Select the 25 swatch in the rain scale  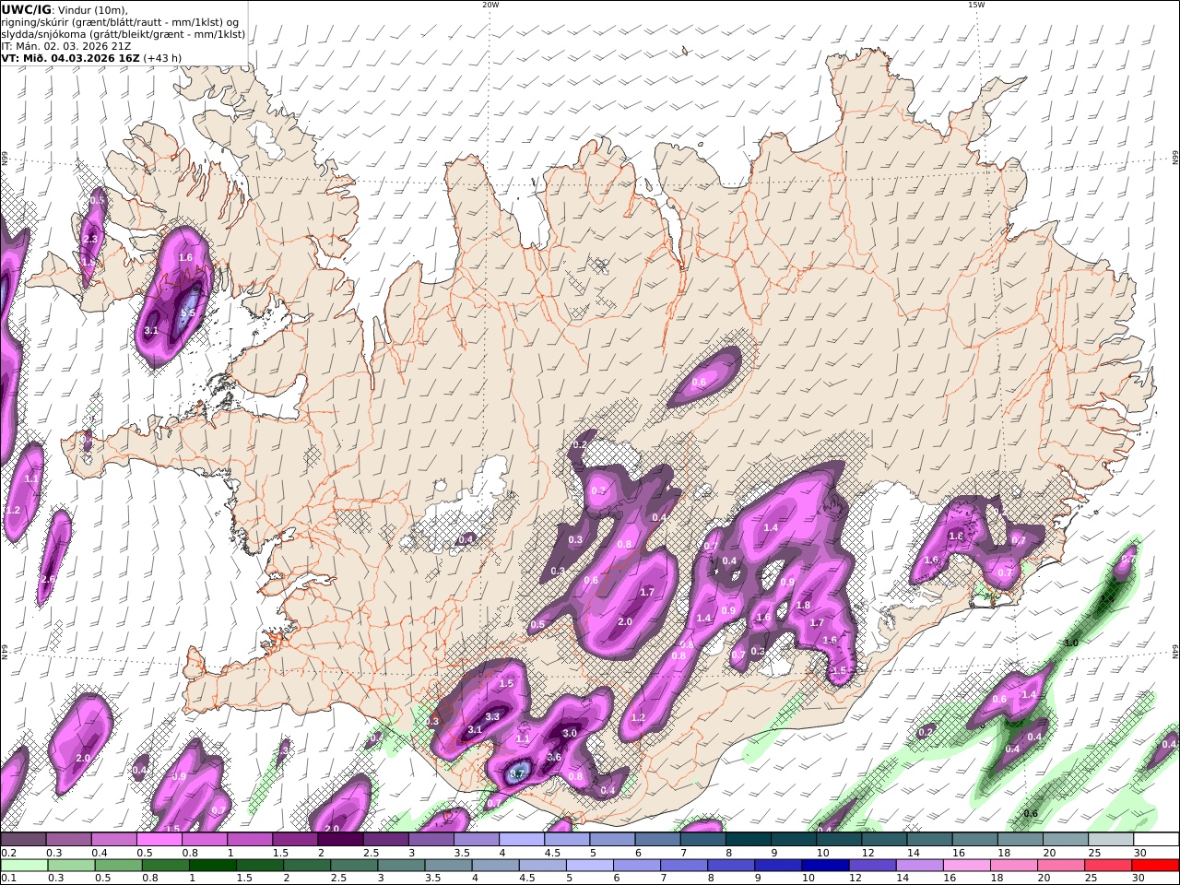click(1109, 866)
